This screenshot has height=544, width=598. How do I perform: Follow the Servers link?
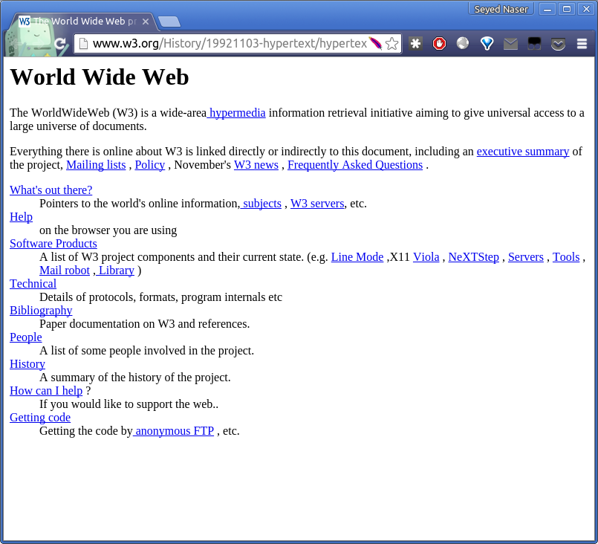point(525,257)
